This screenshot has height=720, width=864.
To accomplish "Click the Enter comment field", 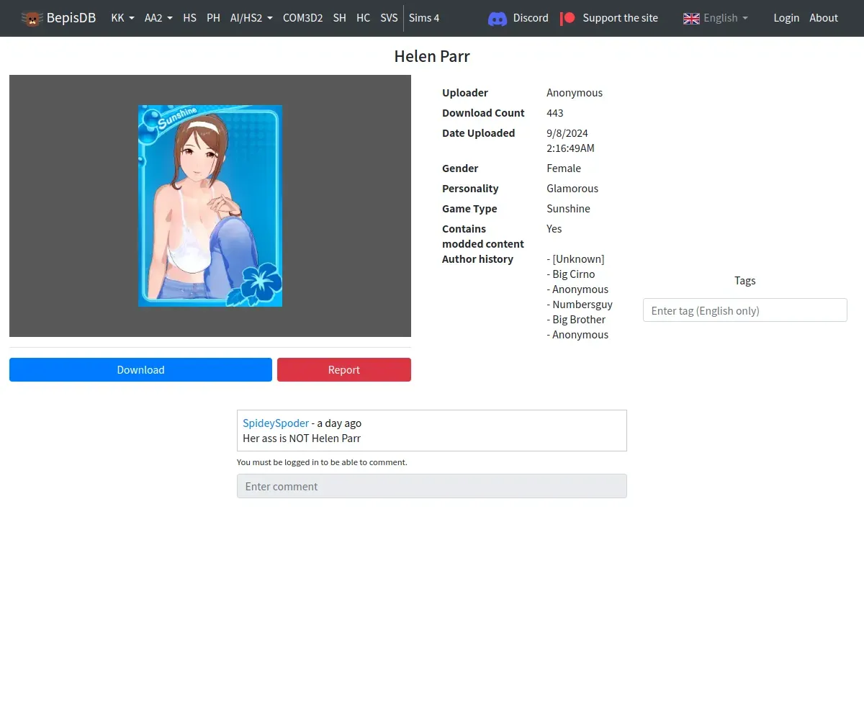I will coord(432,486).
